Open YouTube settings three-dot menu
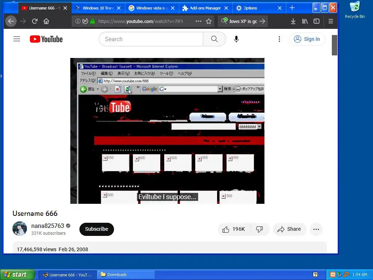 (279, 39)
